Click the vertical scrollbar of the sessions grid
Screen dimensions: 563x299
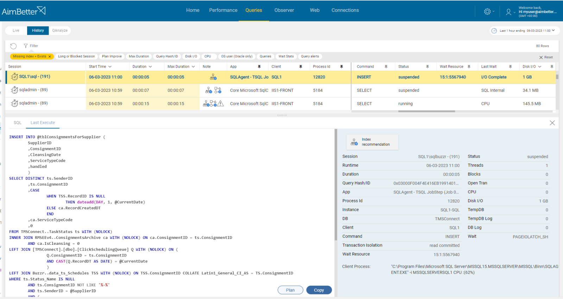tap(557, 77)
